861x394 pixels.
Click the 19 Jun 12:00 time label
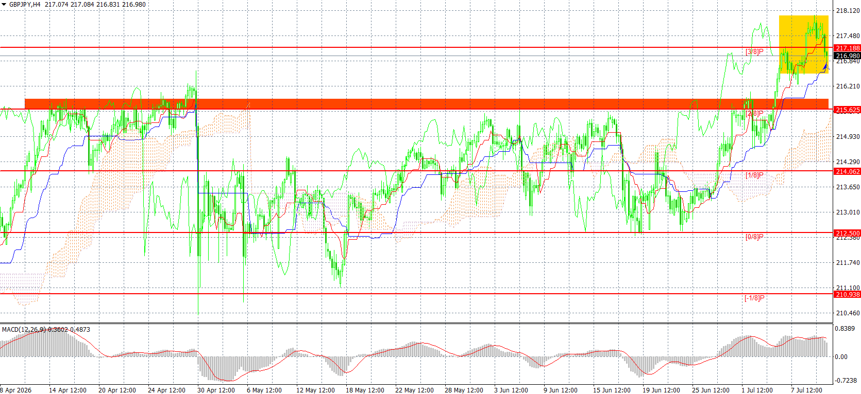tap(661, 390)
